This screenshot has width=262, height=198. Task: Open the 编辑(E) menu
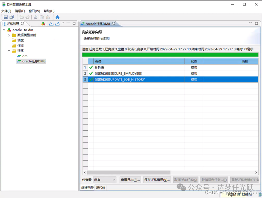pos(20,11)
